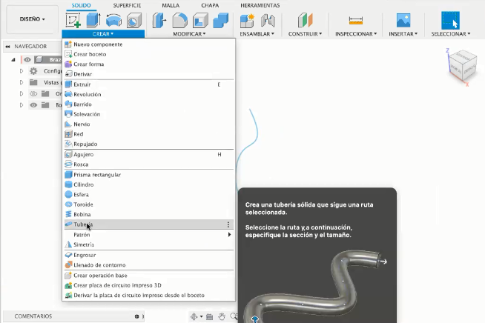Click the New Component icon in Ensamblar
485x323 pixels.
(x=247, y=21)
